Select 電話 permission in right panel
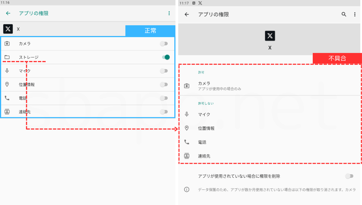The height and width of the screenshot is (205, 362). pos(202,142)
